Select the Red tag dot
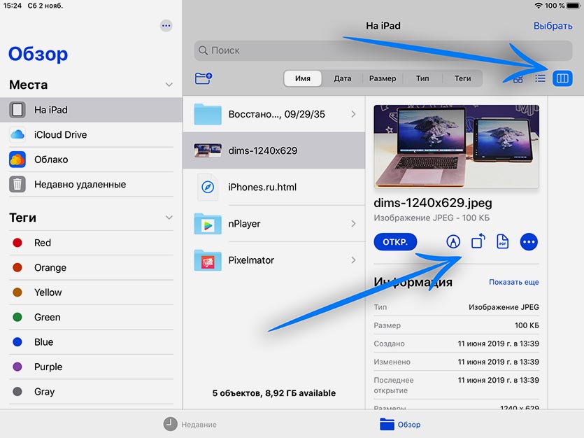 [17, 243]
